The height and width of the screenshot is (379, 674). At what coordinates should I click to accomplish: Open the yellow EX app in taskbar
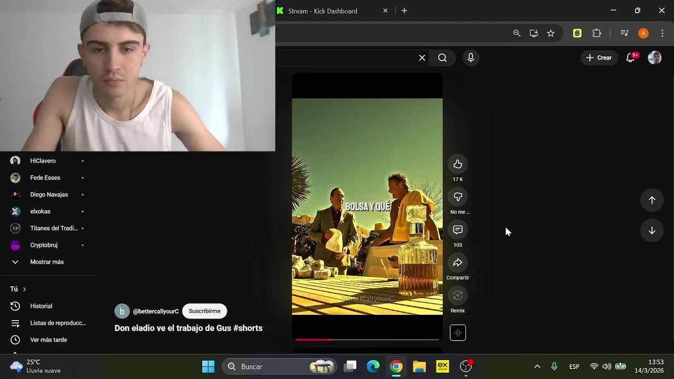tap(443, 366)
